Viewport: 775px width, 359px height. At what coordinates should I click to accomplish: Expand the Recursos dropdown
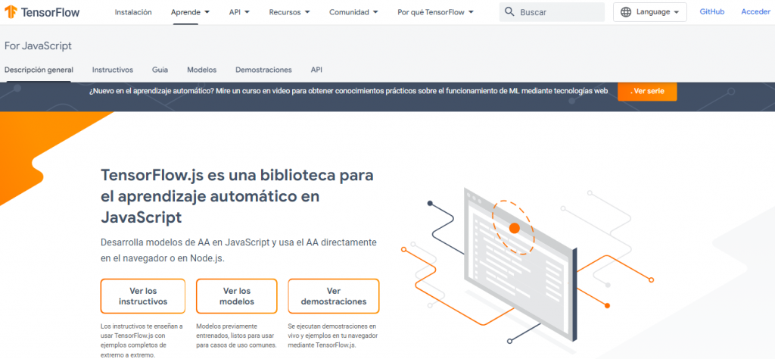click(290, 12)
